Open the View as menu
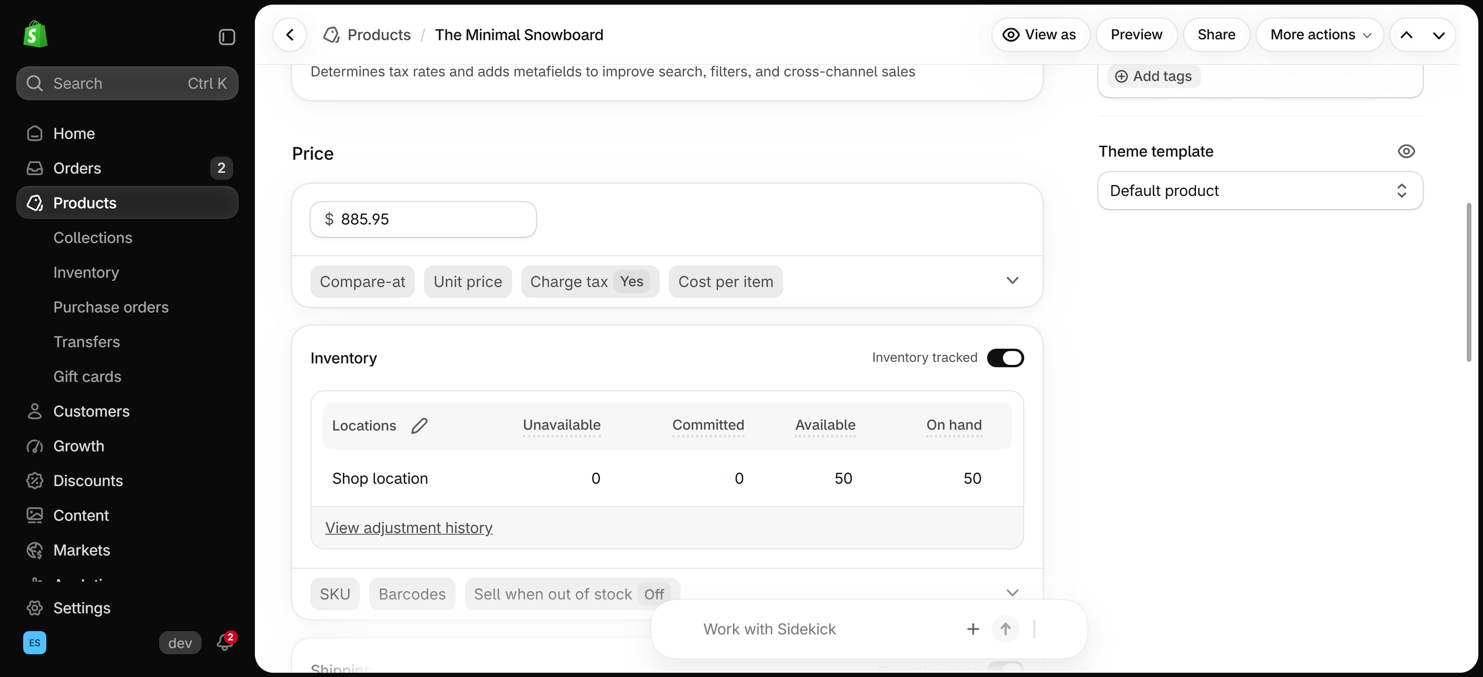 [1040, 35]
